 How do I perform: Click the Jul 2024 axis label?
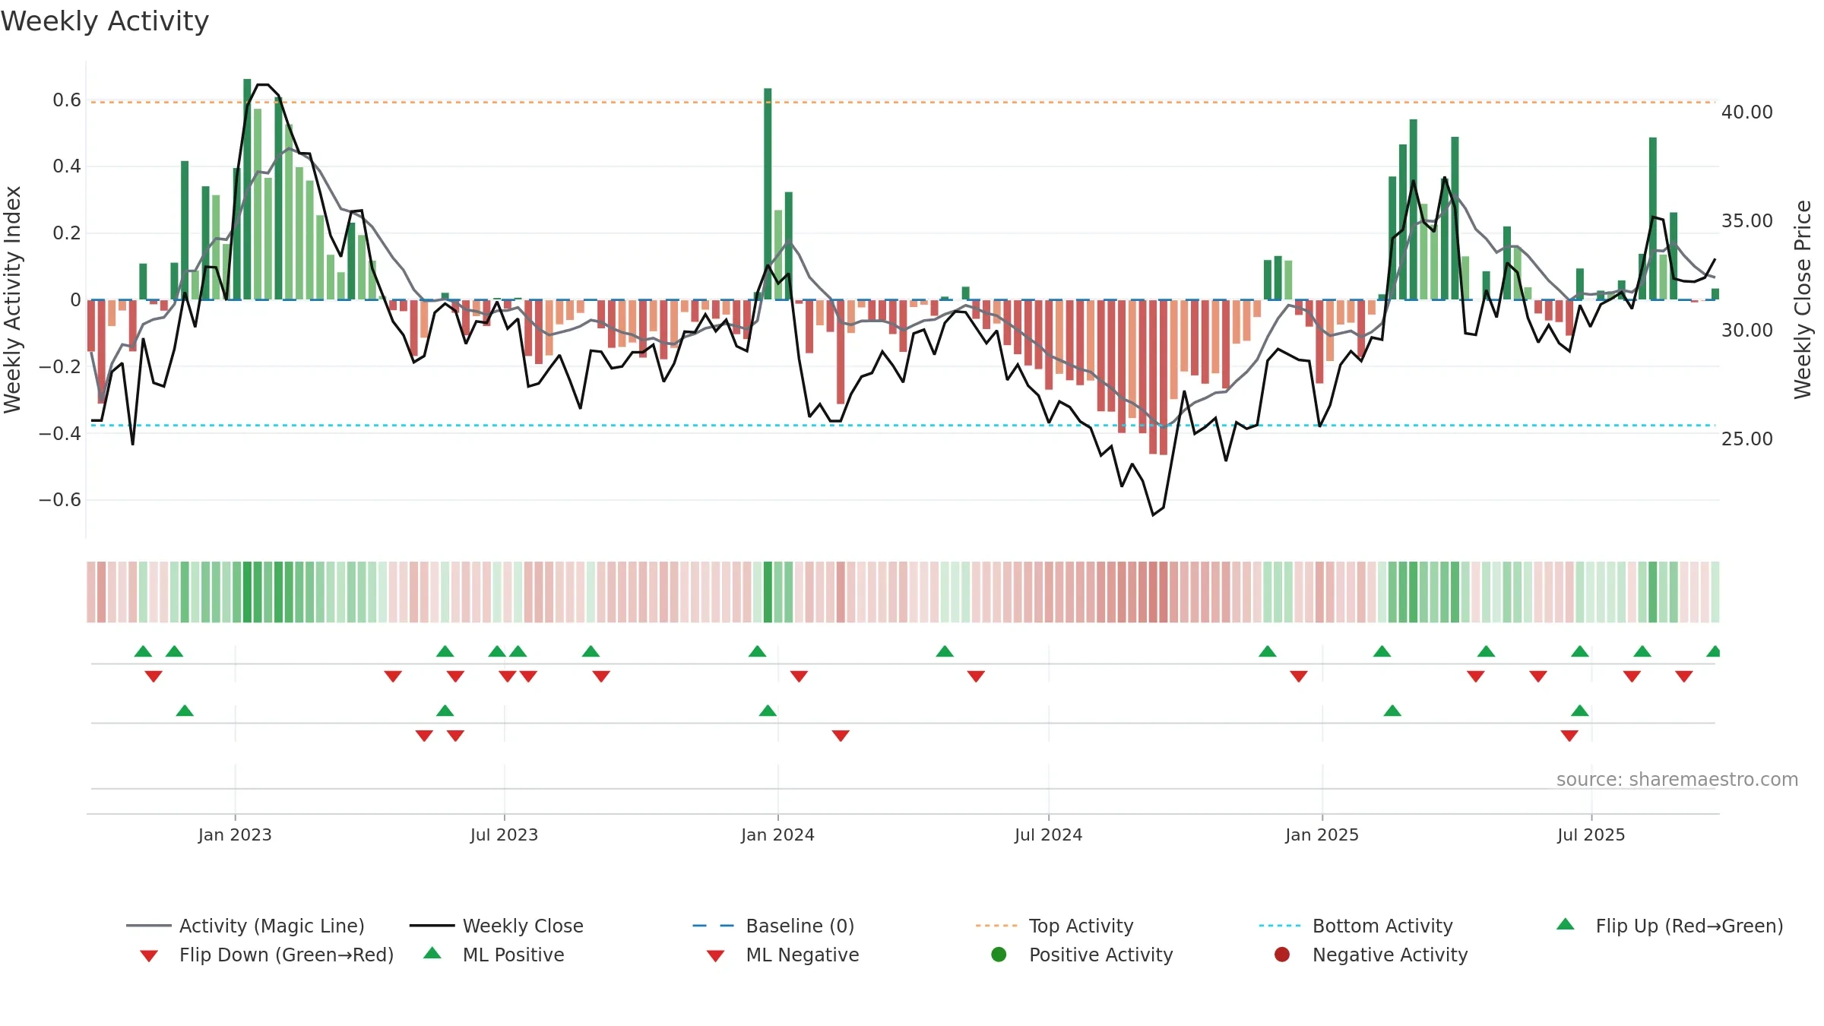(1048, 834)
